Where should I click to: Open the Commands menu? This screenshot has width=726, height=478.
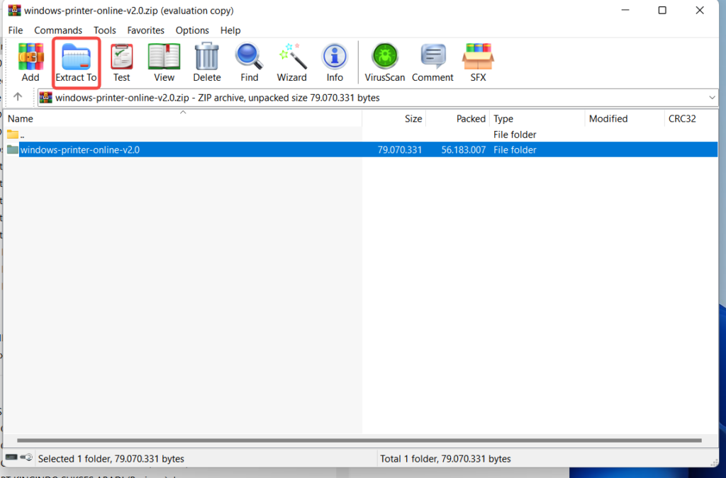point(58,30)
